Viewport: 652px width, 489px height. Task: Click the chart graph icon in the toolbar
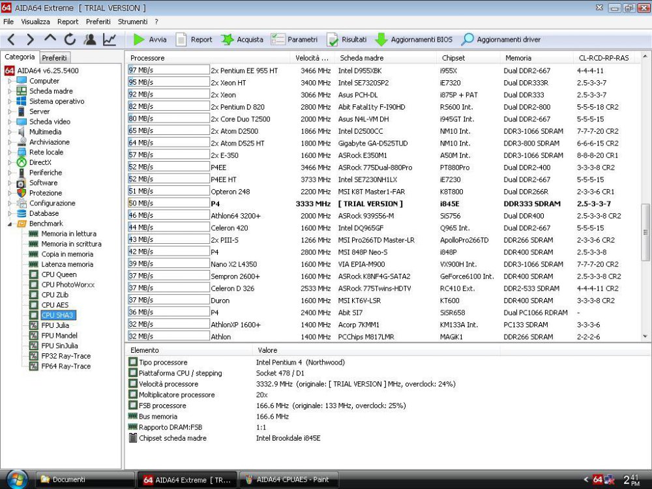coord(110,39)
